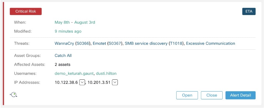Click the Close alert button

[x=212, y=95]
